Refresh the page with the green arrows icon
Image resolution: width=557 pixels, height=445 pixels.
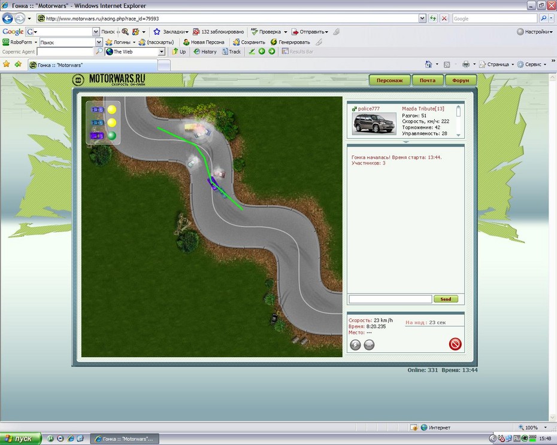(x=432, y=19)
